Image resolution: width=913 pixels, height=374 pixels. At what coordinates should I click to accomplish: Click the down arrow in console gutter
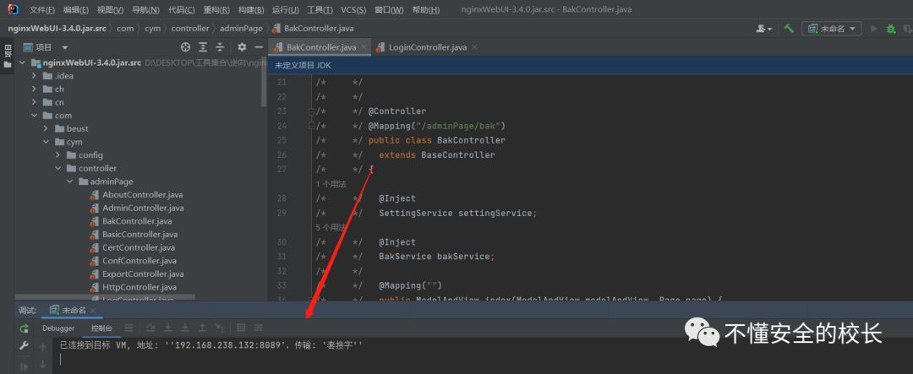(x=42, y=366)
